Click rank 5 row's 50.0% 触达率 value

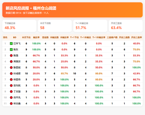click(36, 68)
